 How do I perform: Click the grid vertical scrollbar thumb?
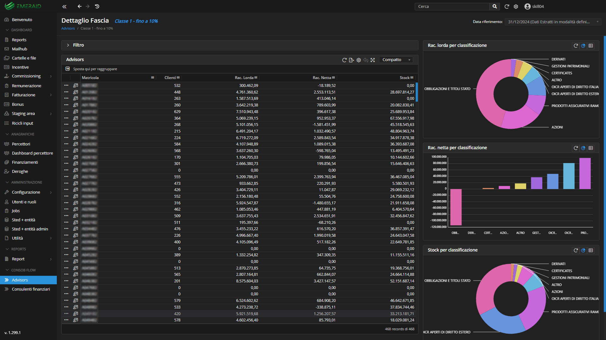[x=417, y=92]
